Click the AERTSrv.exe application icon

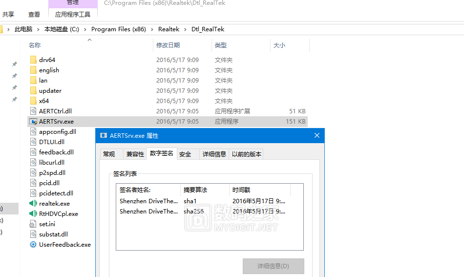pyautogui.click(x=33, y=121)
